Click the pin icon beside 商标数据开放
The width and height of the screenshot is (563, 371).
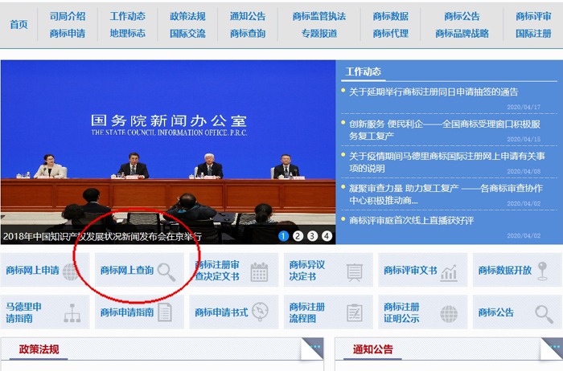542,271
